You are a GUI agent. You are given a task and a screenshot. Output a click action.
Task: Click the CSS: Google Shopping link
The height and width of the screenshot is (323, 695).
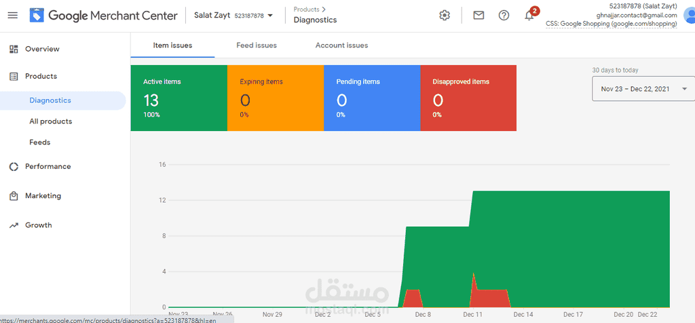click(x=612, y=24)
